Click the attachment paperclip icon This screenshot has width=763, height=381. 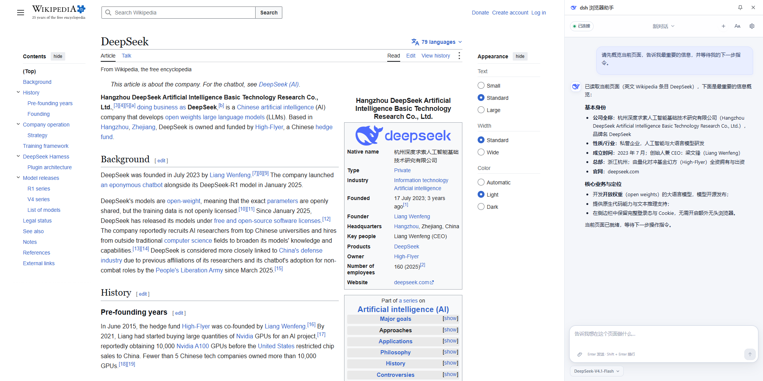[x=579, y=354]
